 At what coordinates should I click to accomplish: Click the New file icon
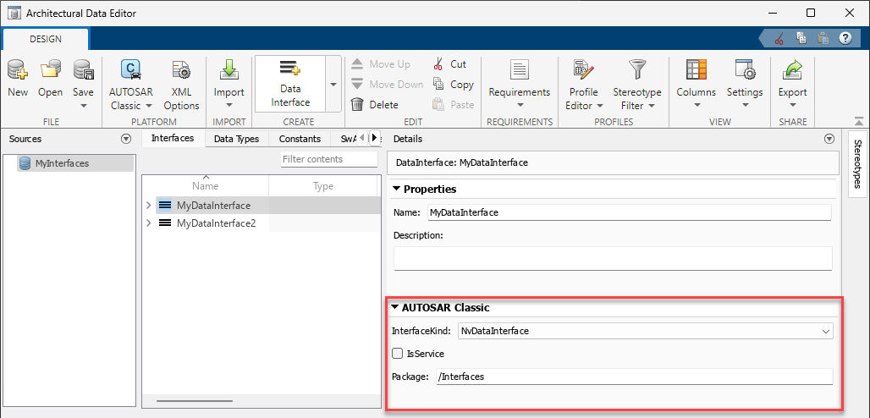click(18, 71)
